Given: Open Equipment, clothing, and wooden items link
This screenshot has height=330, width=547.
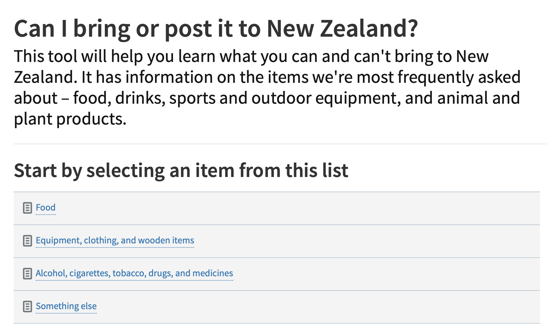Looking at the screenshot, I should (x=115, y=241).
